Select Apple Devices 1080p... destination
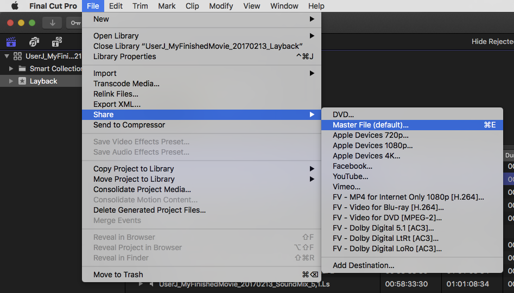514x293 pixels. click(x=412, y=145)
